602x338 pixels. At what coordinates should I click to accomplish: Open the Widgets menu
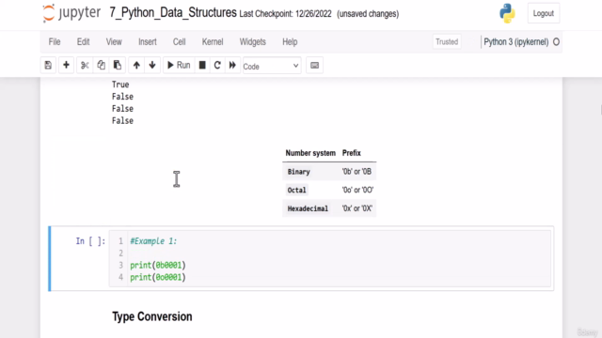coord(253,41)
